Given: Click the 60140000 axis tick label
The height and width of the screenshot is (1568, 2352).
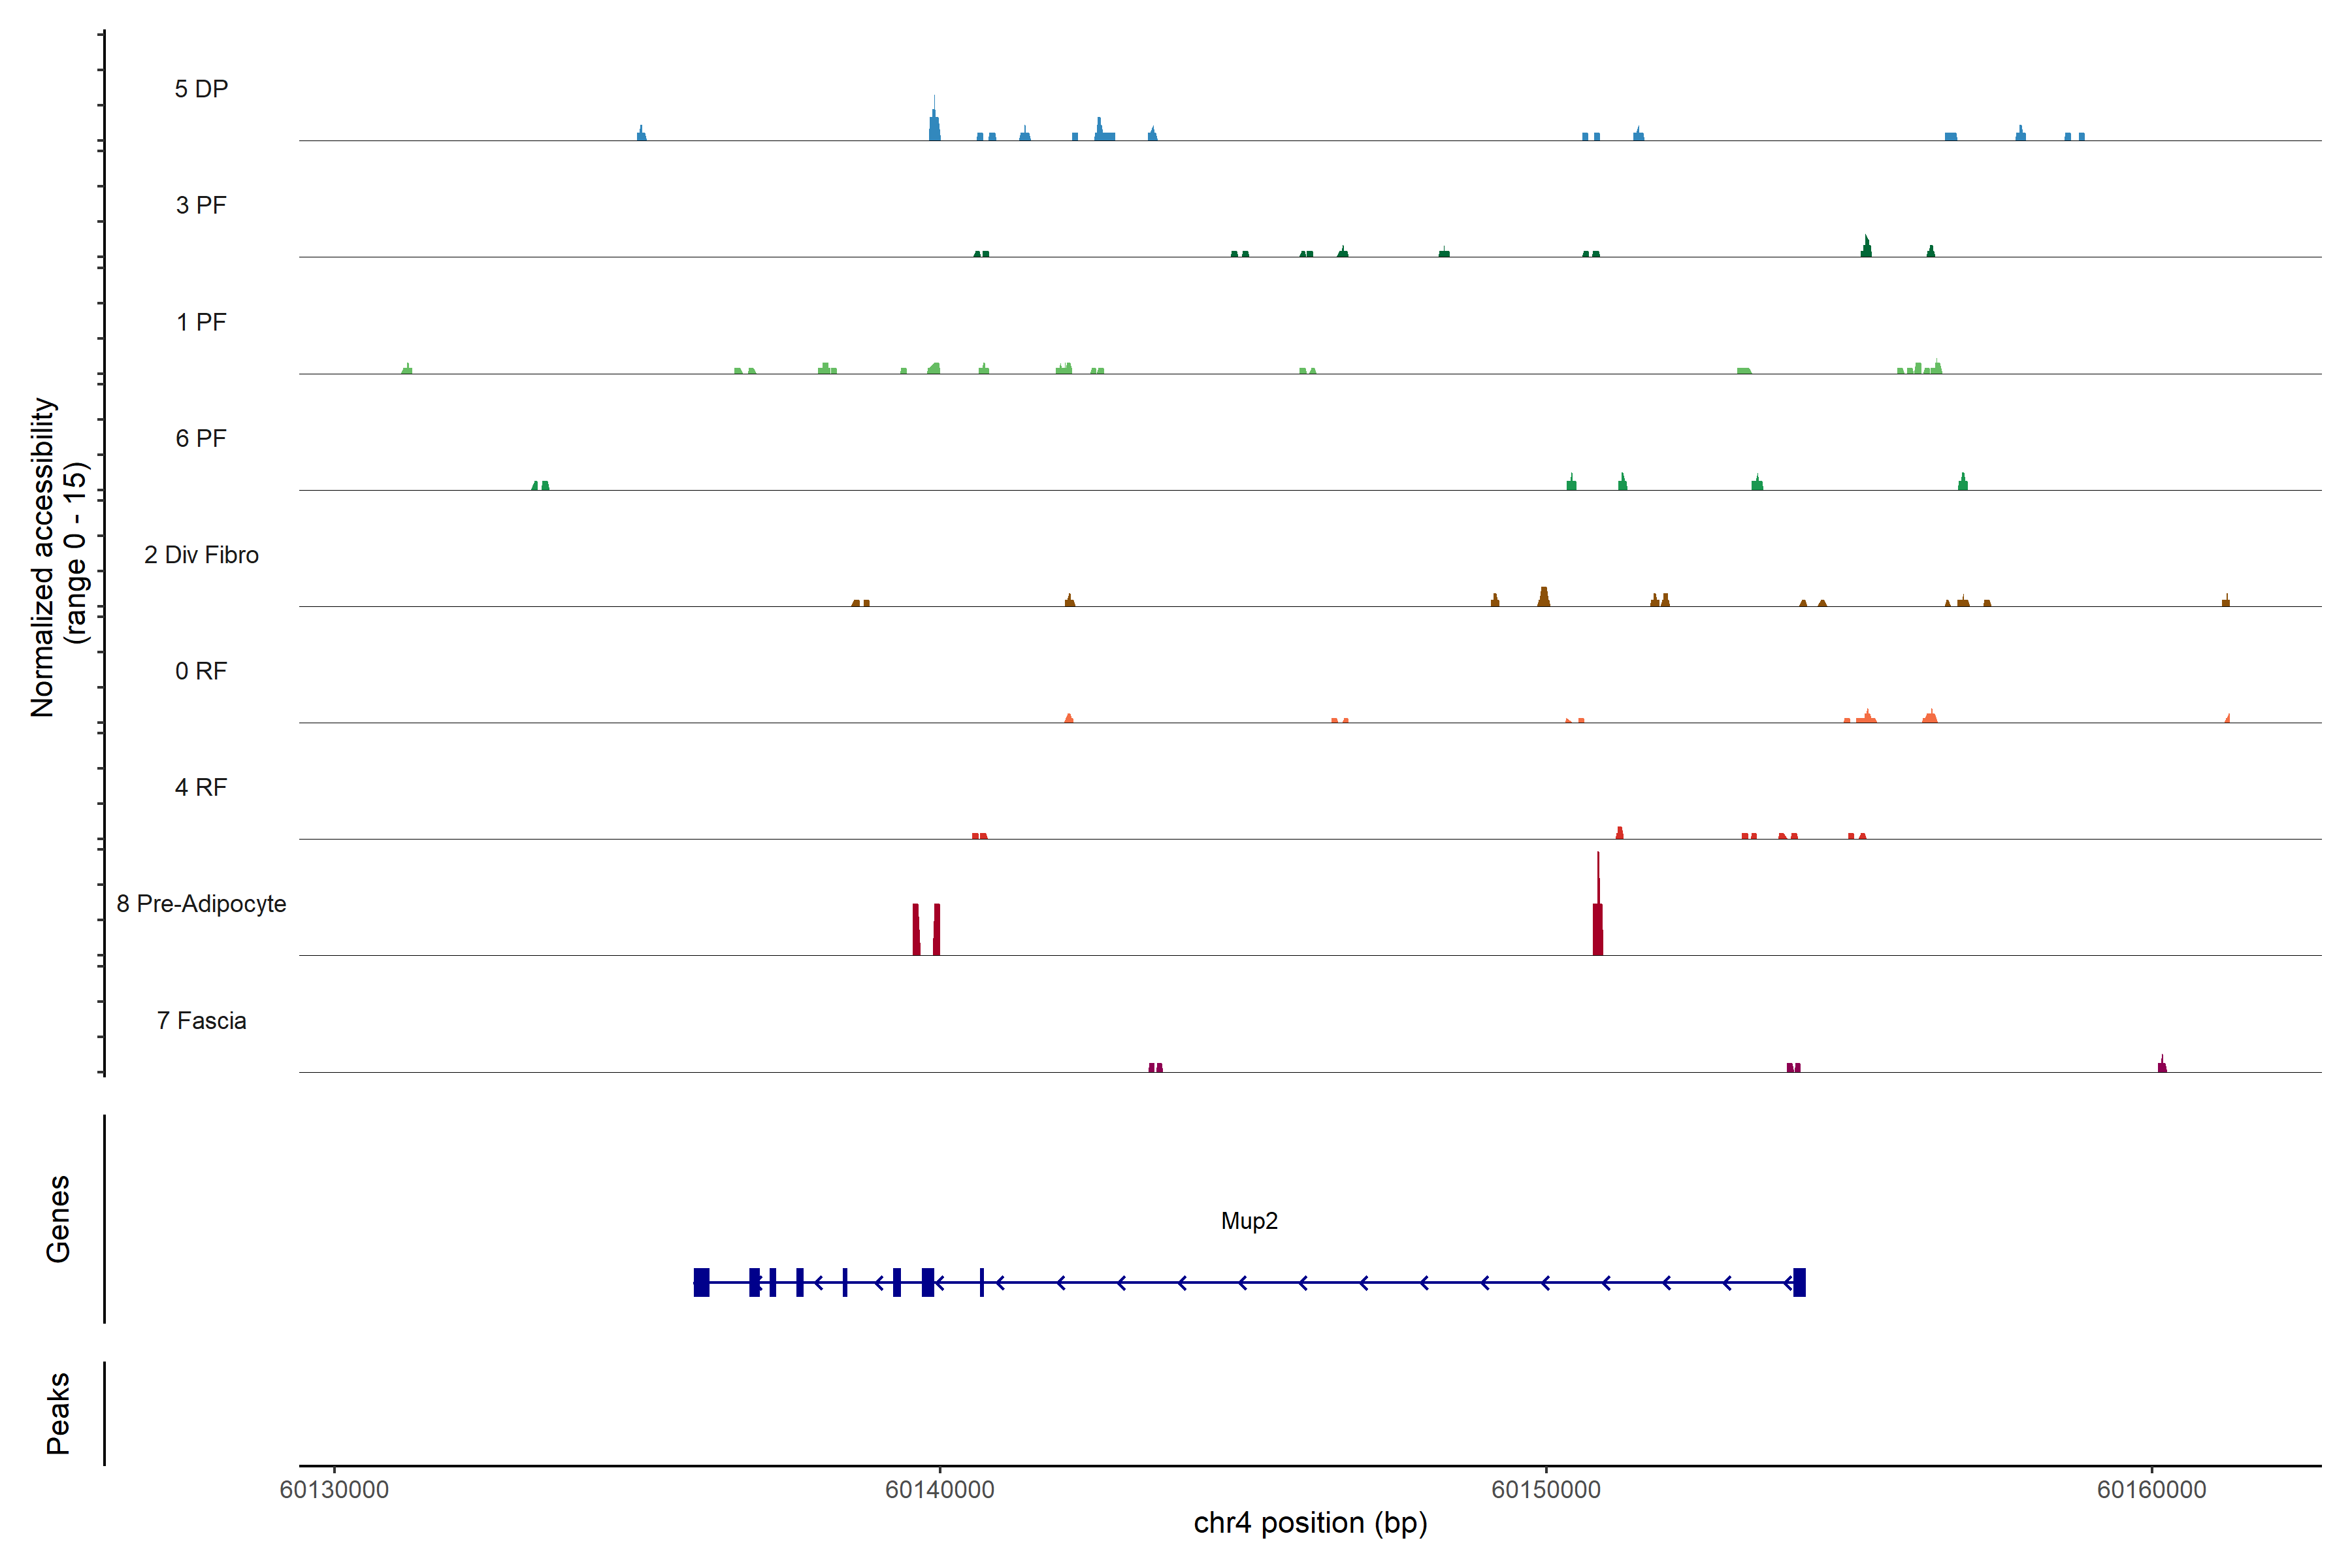Looking at the screenshot, I should [x=940, y=1489].
